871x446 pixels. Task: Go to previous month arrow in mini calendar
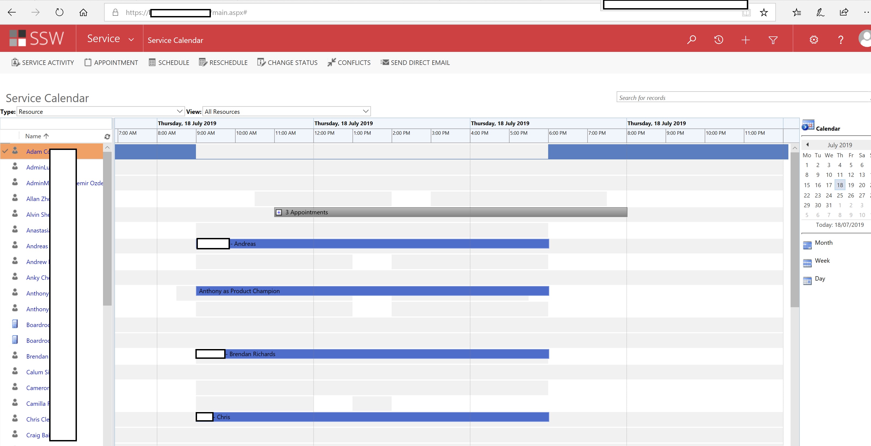pos(807,145)
